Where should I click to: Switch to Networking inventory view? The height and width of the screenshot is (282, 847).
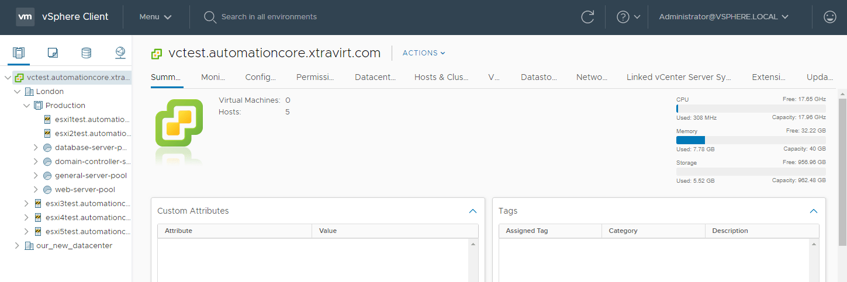point(120,53)
